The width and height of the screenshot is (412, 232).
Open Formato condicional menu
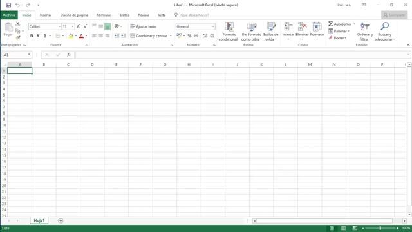point(229,32)
